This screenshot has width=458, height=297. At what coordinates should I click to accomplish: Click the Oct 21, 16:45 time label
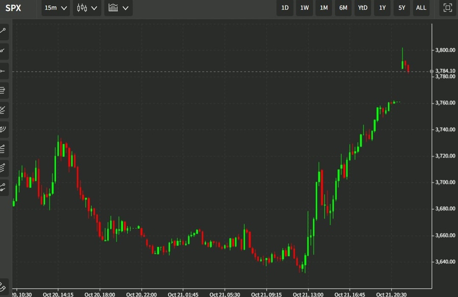pos(350,294)
